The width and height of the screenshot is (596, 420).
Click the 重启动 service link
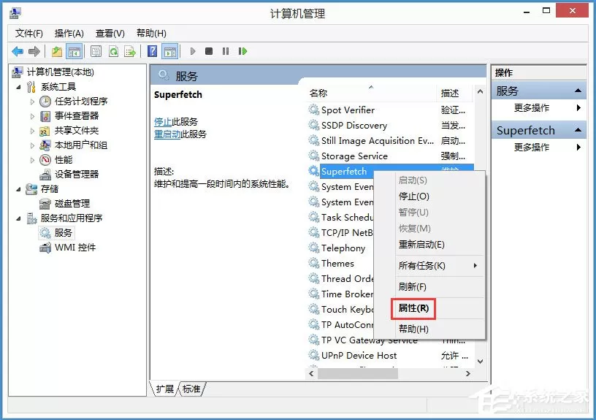point(167,134)
